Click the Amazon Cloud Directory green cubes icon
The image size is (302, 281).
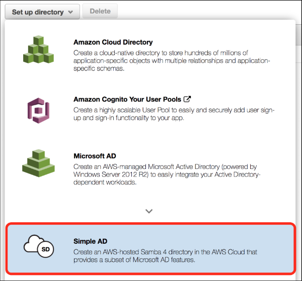38,49
